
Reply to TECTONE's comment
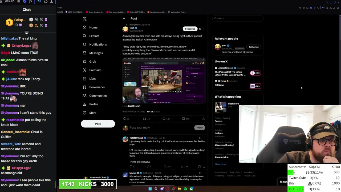click(x=131, y=166)
